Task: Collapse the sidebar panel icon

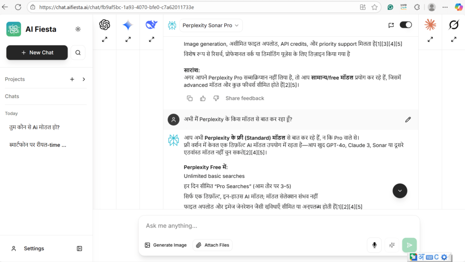Action: point(79,248)
